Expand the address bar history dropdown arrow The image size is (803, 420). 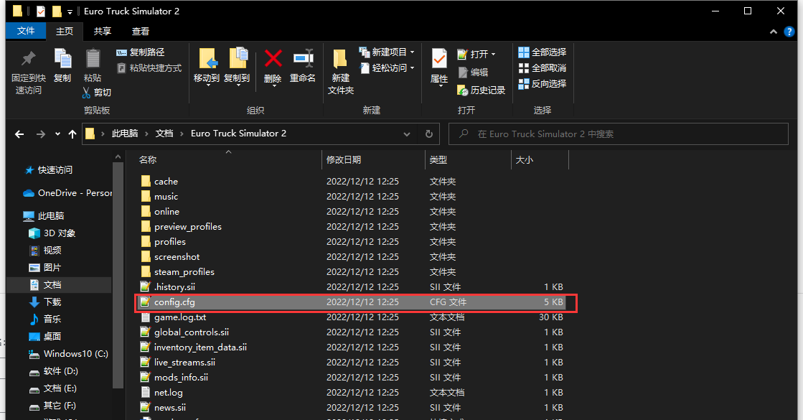407,134
